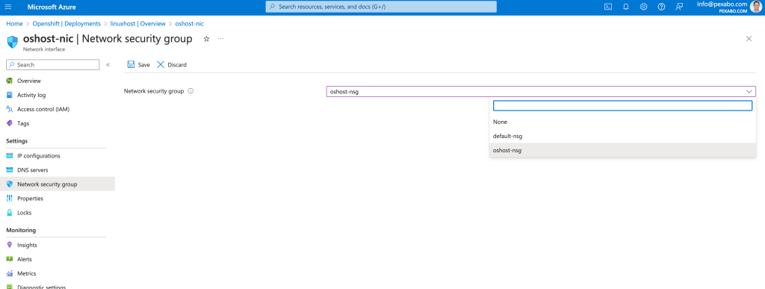Favorite the page with the star icon
Viewport: 765px width, 289px height.
coord(206,39)
